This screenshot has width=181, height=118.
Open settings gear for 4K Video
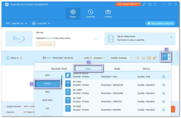tap(163, 85)
